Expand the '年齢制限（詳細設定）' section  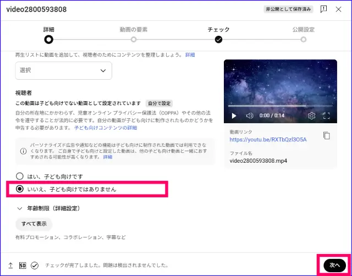(x=20, y=208)
